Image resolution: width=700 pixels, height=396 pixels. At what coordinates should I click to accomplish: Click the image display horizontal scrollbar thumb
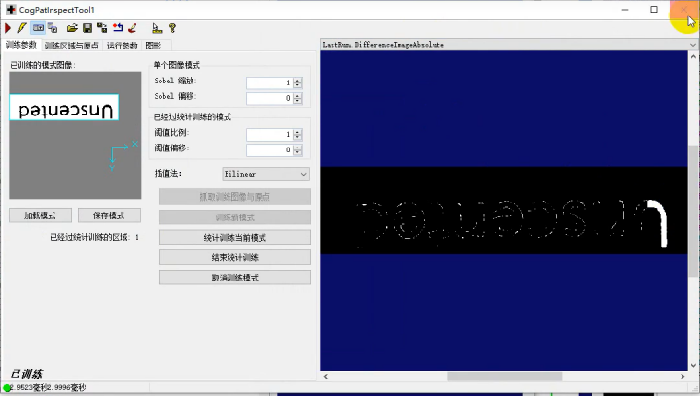tap(505, 377)
